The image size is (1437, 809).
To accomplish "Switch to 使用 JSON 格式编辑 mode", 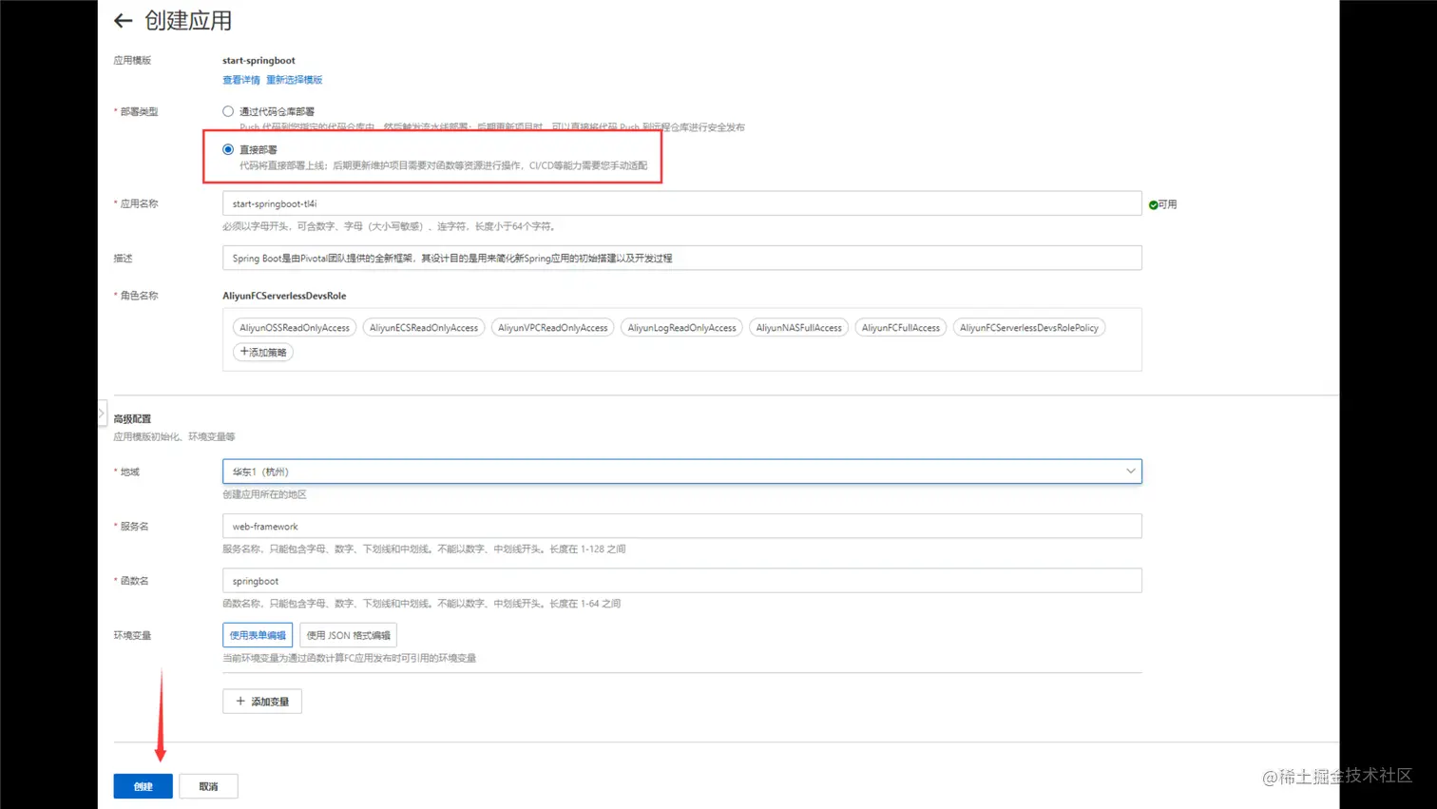I will [348, 635].
